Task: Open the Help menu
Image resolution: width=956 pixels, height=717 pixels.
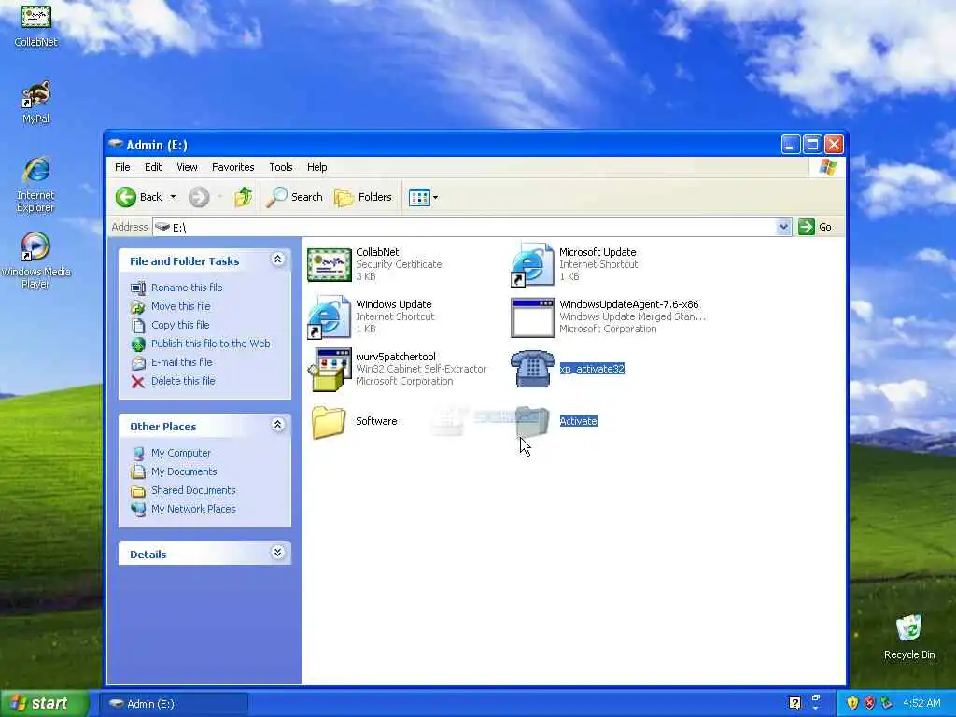Action: click(316, 167)
